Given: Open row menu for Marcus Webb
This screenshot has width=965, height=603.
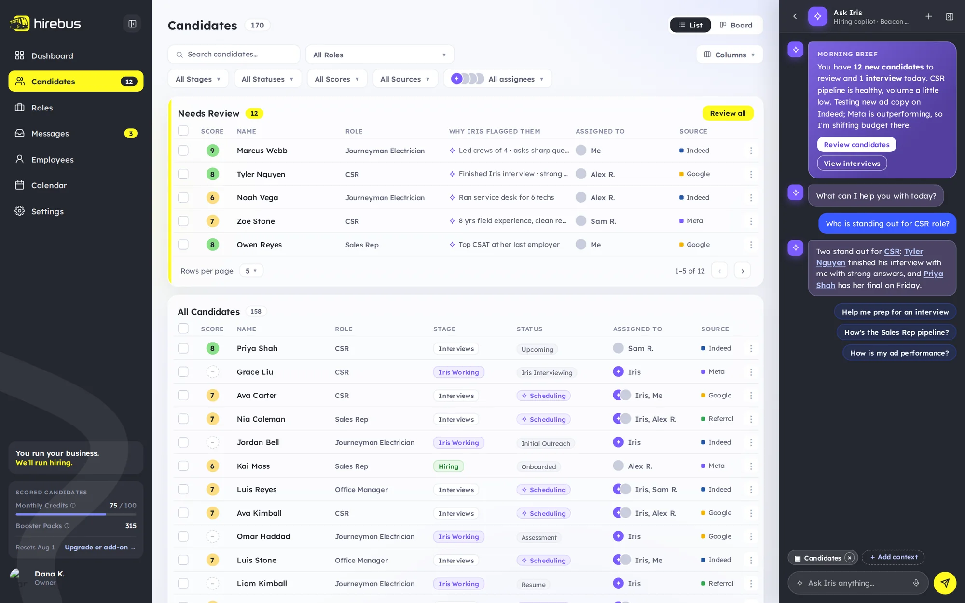Looking at the screenshot, I should coord(751,151).
